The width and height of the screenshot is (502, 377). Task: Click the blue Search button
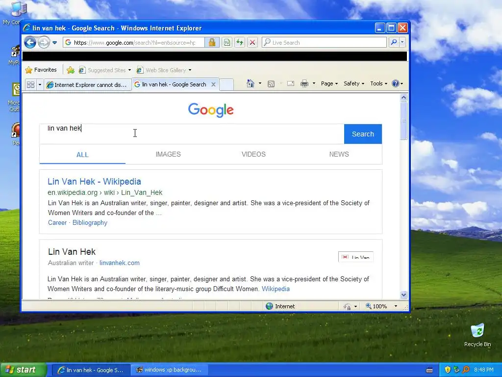[363, 134]
